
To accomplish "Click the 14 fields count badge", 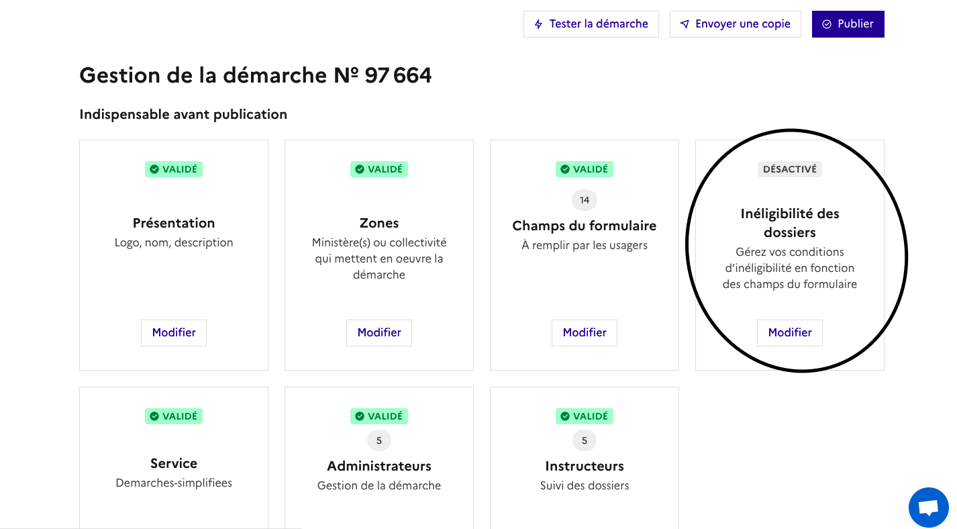I will pos(585,200).
